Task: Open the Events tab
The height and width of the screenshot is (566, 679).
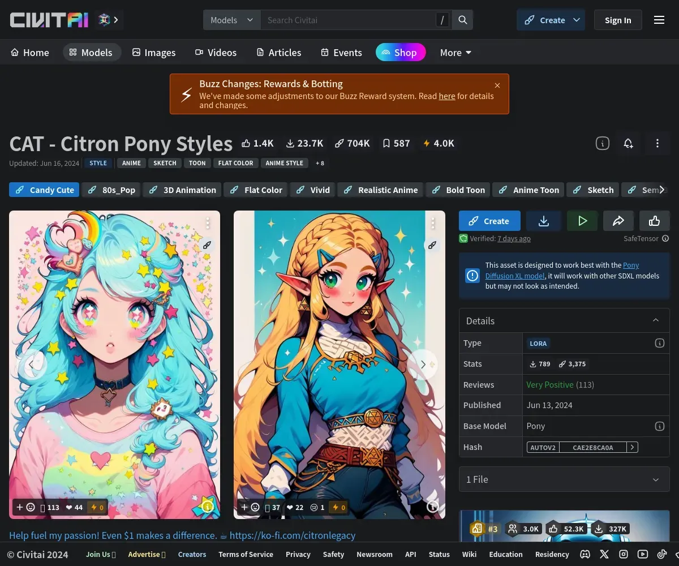Action: click(x=341, y=53)
